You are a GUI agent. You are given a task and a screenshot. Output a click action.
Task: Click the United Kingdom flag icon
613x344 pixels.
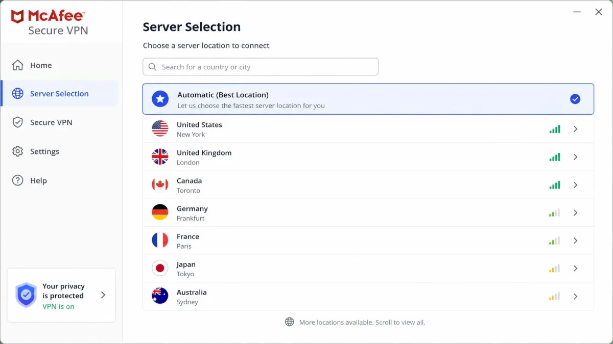pyautogui.click(x=160, y=157)
